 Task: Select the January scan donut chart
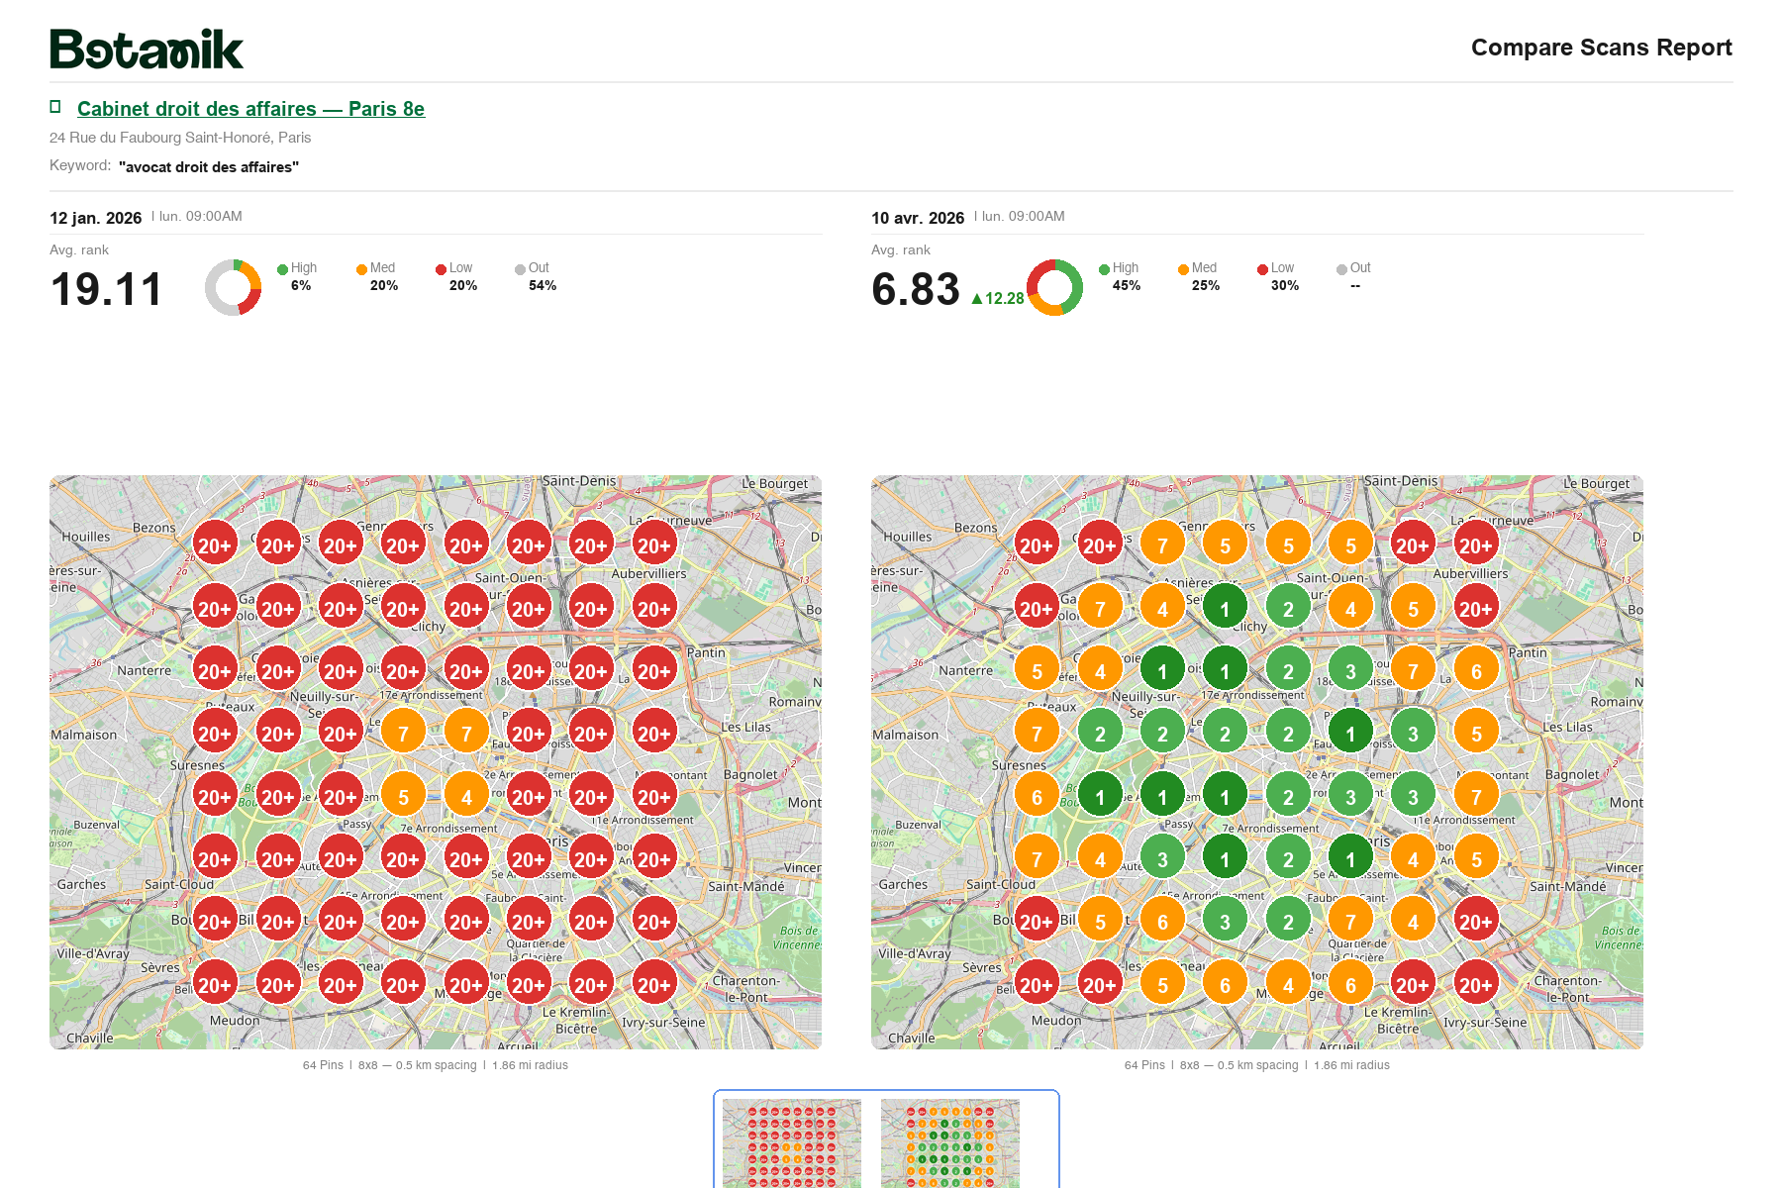233,288
